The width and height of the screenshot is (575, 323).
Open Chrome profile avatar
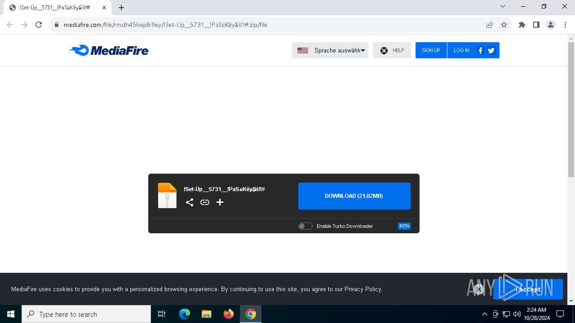[x=551, y=25]
